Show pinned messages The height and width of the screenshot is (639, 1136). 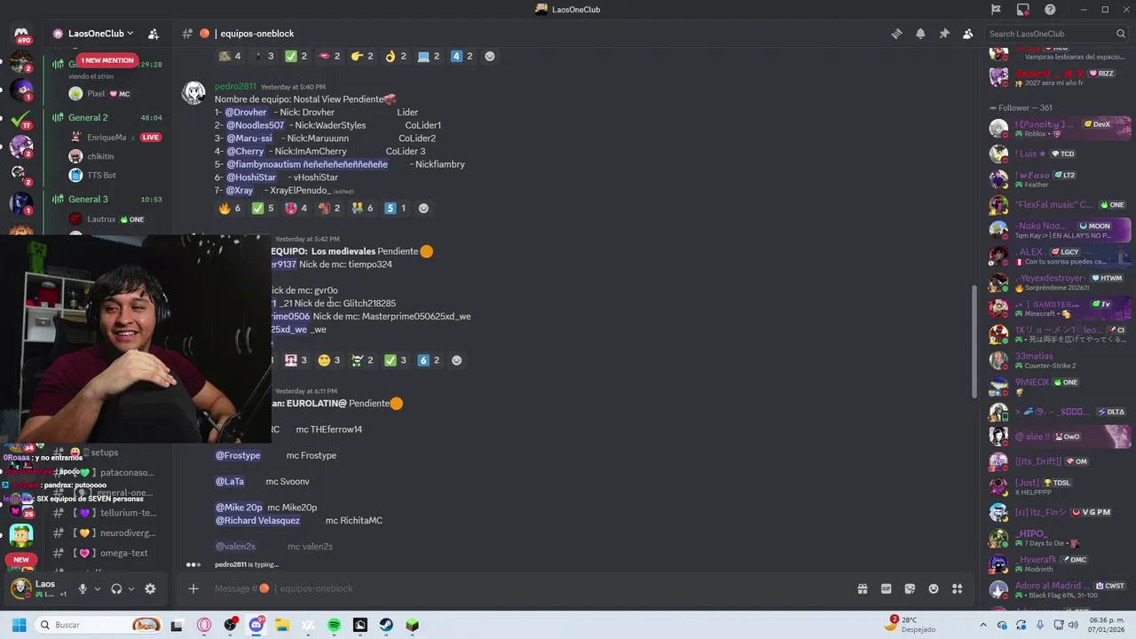[944, 34]
